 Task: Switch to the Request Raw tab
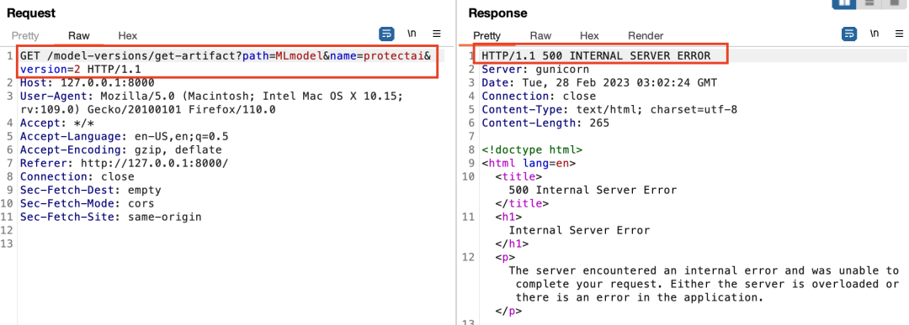point(79,36)
